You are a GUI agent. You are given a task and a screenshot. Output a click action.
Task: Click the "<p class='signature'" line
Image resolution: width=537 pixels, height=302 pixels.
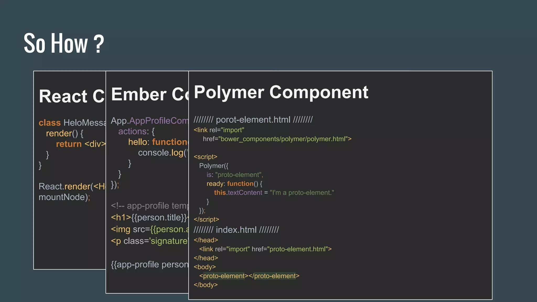pos(150,241)
